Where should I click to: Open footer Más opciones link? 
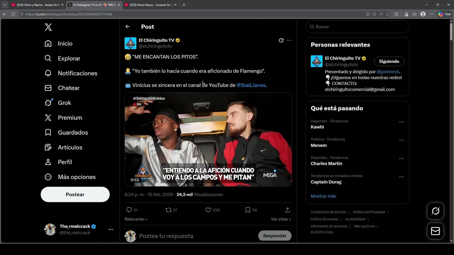point(366,226)
